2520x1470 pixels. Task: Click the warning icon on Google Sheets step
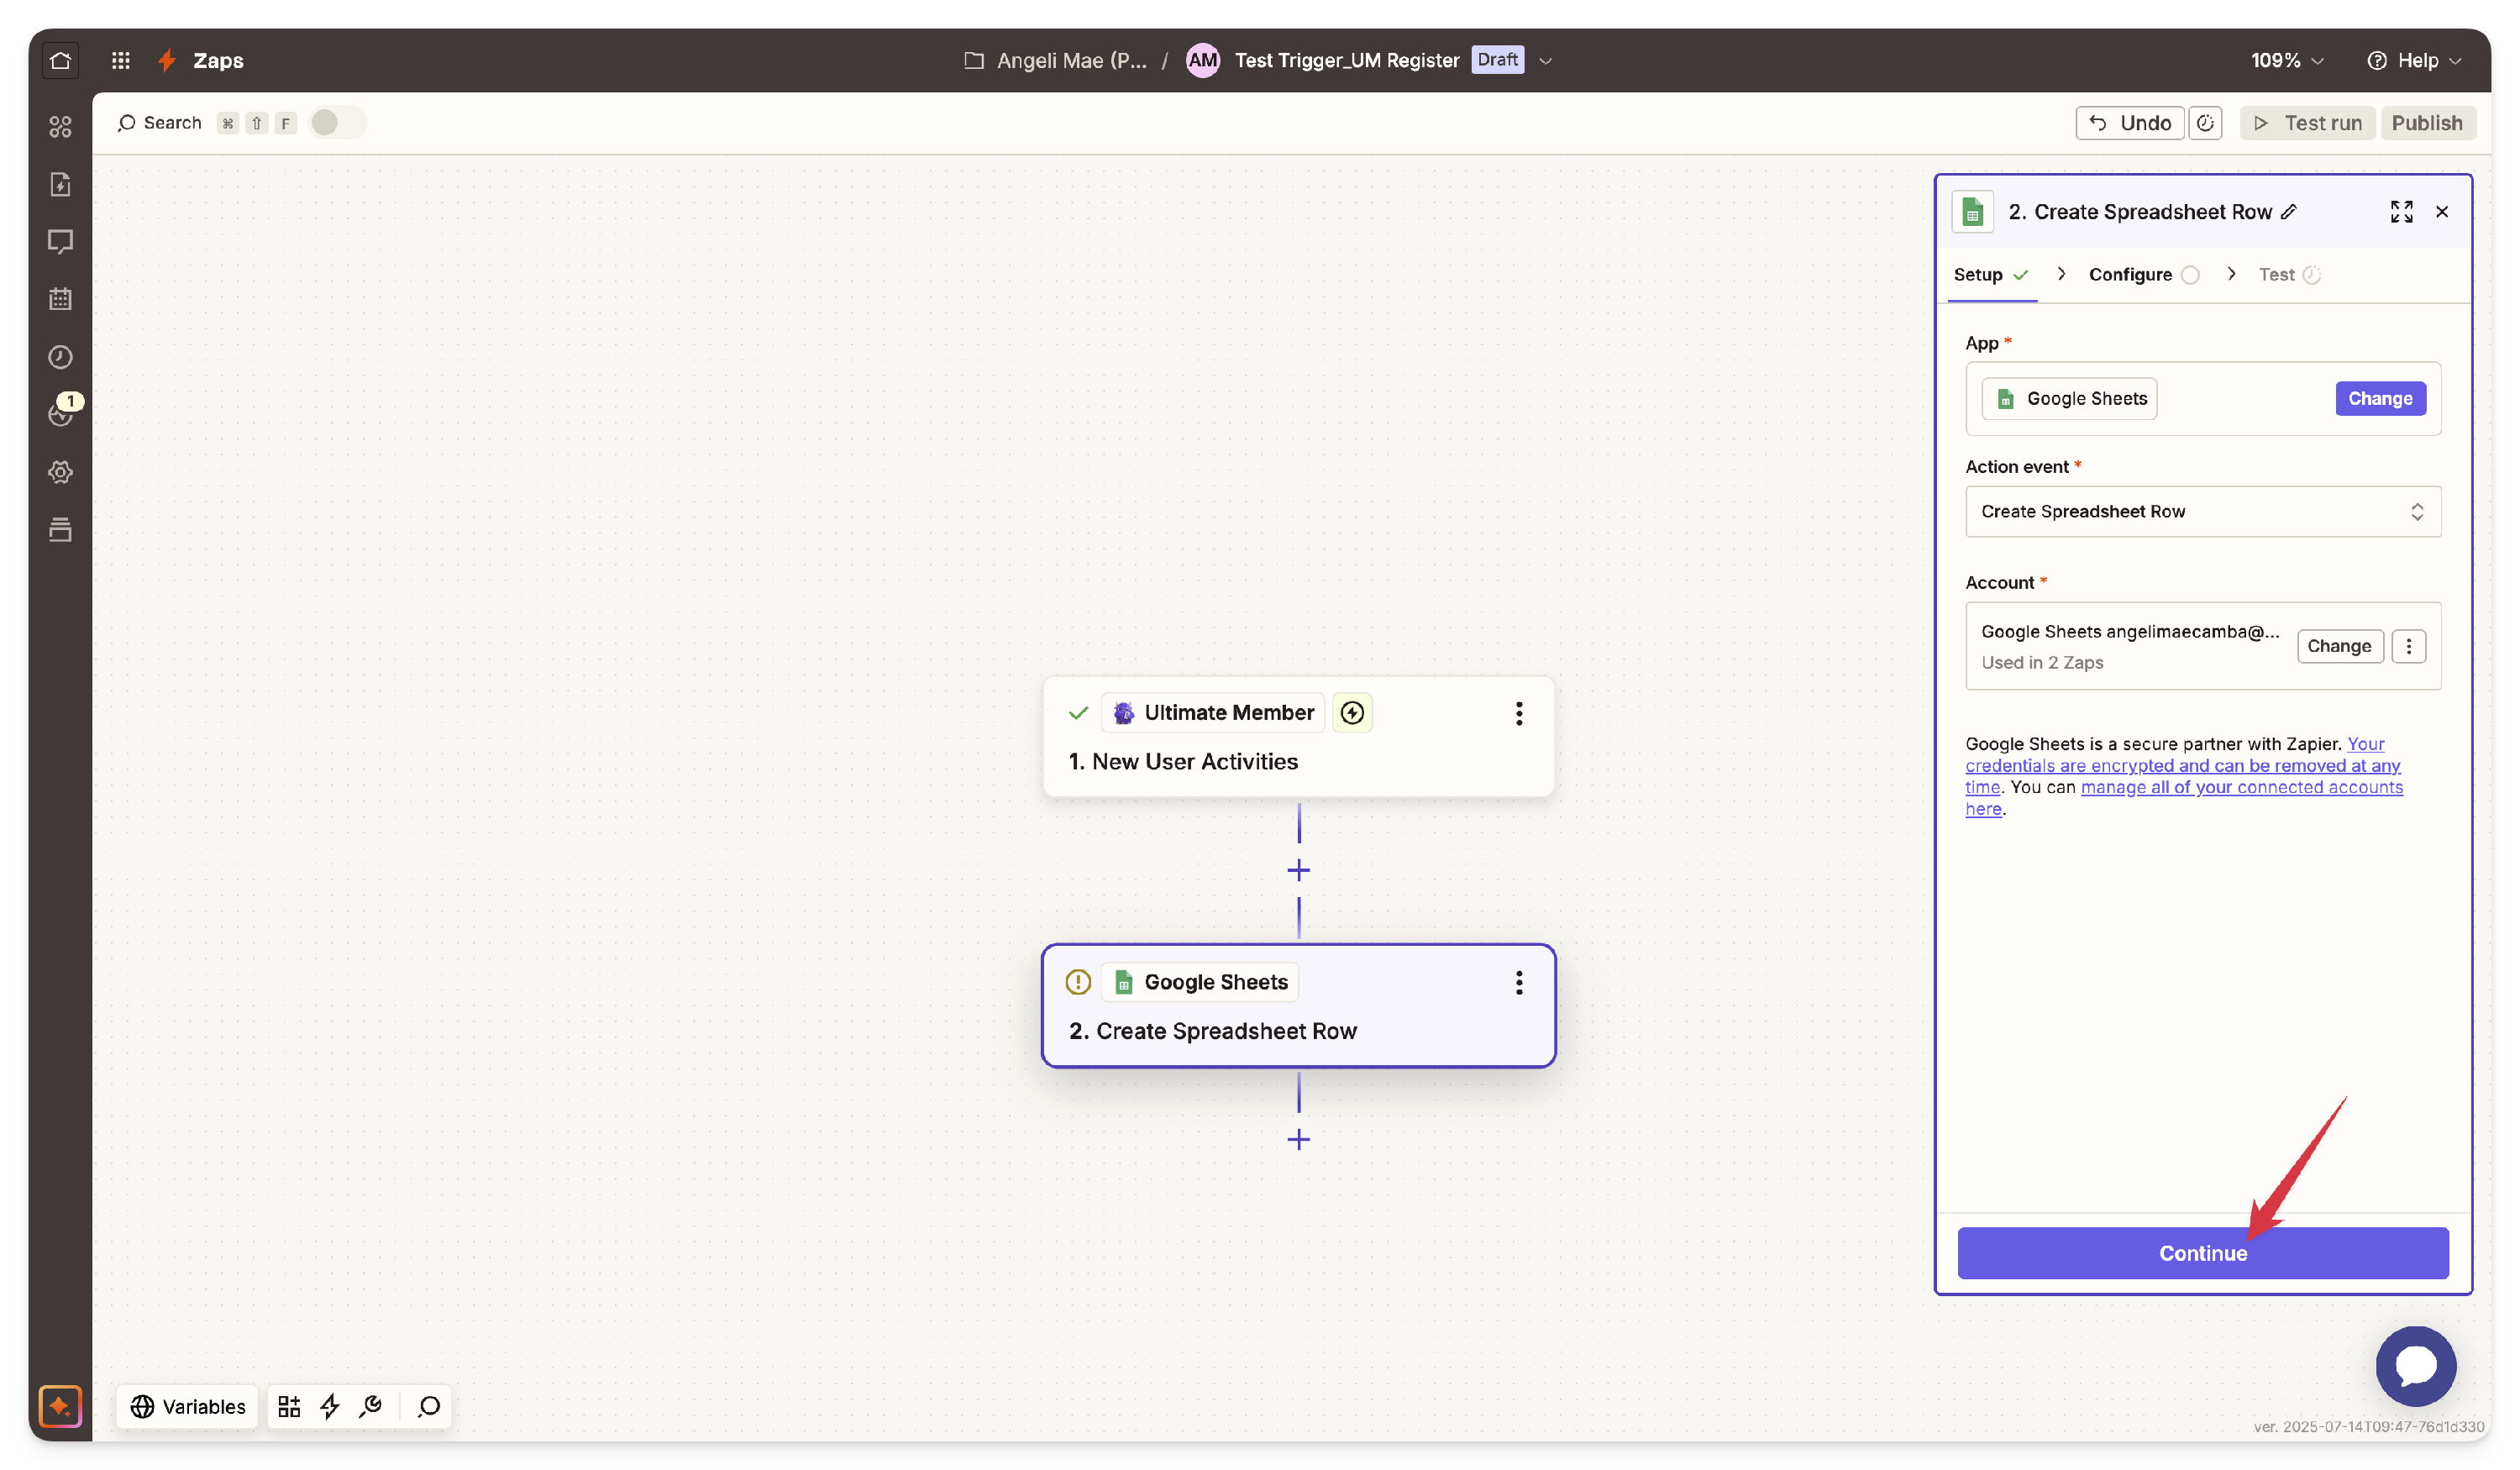(1078, 982)
